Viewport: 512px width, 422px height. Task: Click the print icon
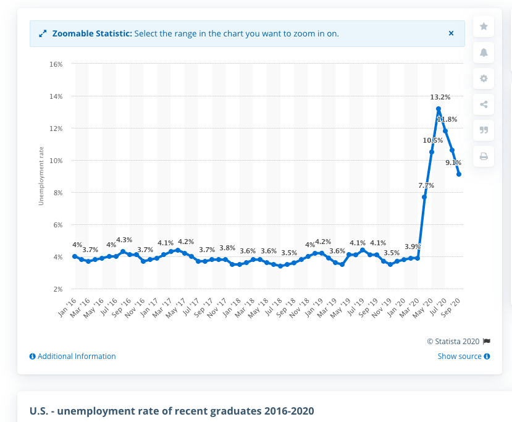click(484, 156)
